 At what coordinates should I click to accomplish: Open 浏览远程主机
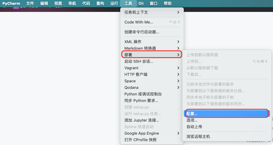click(x=227, y=136)
